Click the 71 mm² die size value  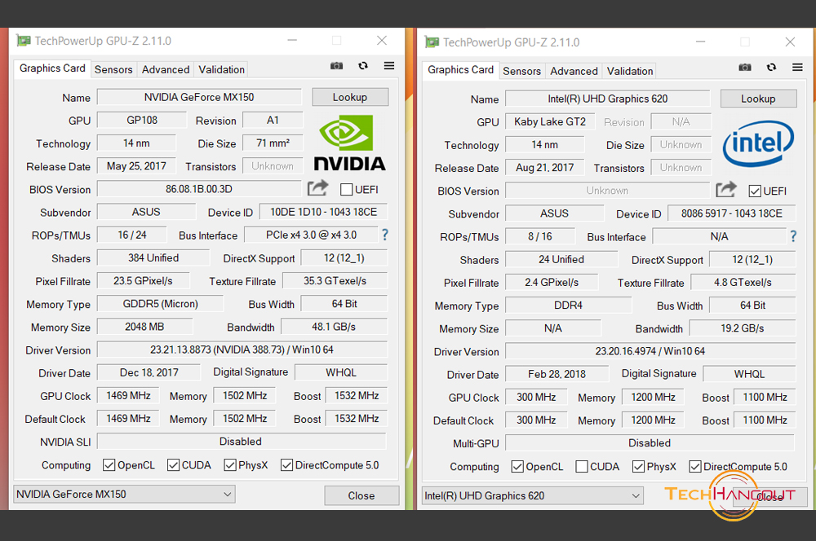coord(273,143)
